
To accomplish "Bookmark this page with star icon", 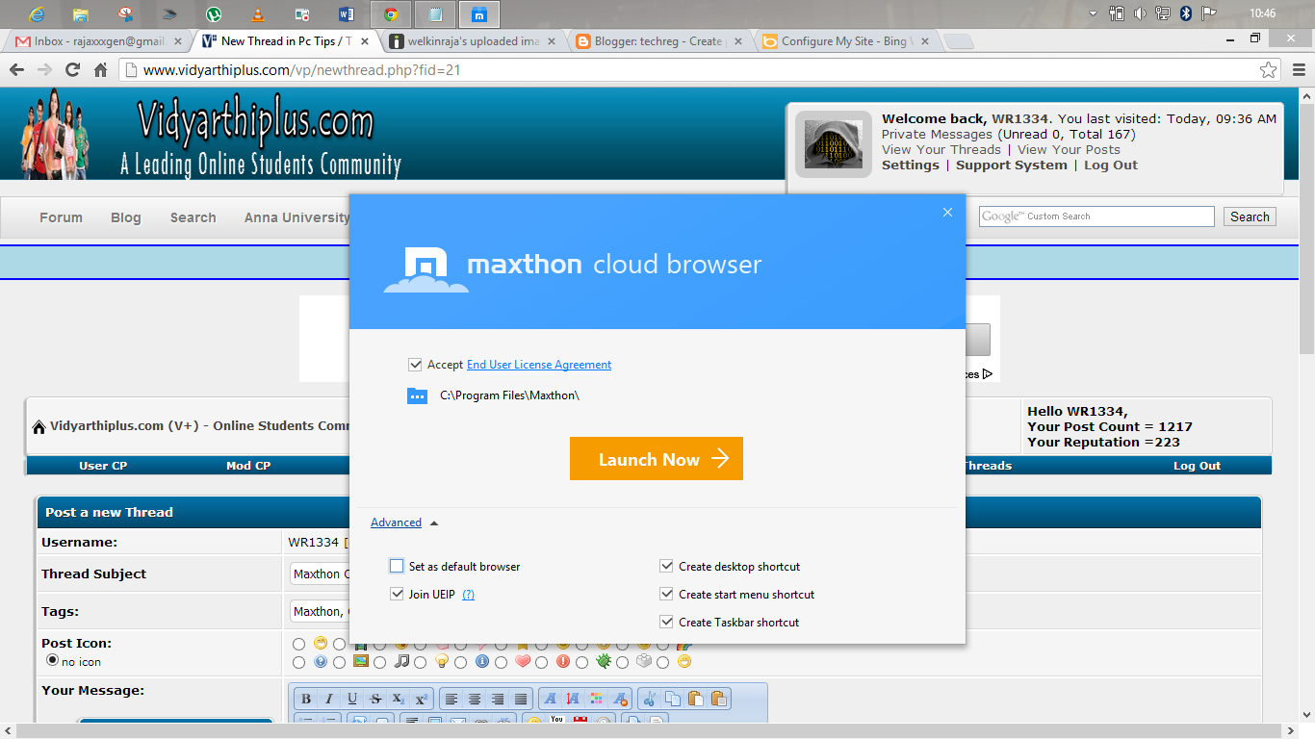I will click(1269, 70).
